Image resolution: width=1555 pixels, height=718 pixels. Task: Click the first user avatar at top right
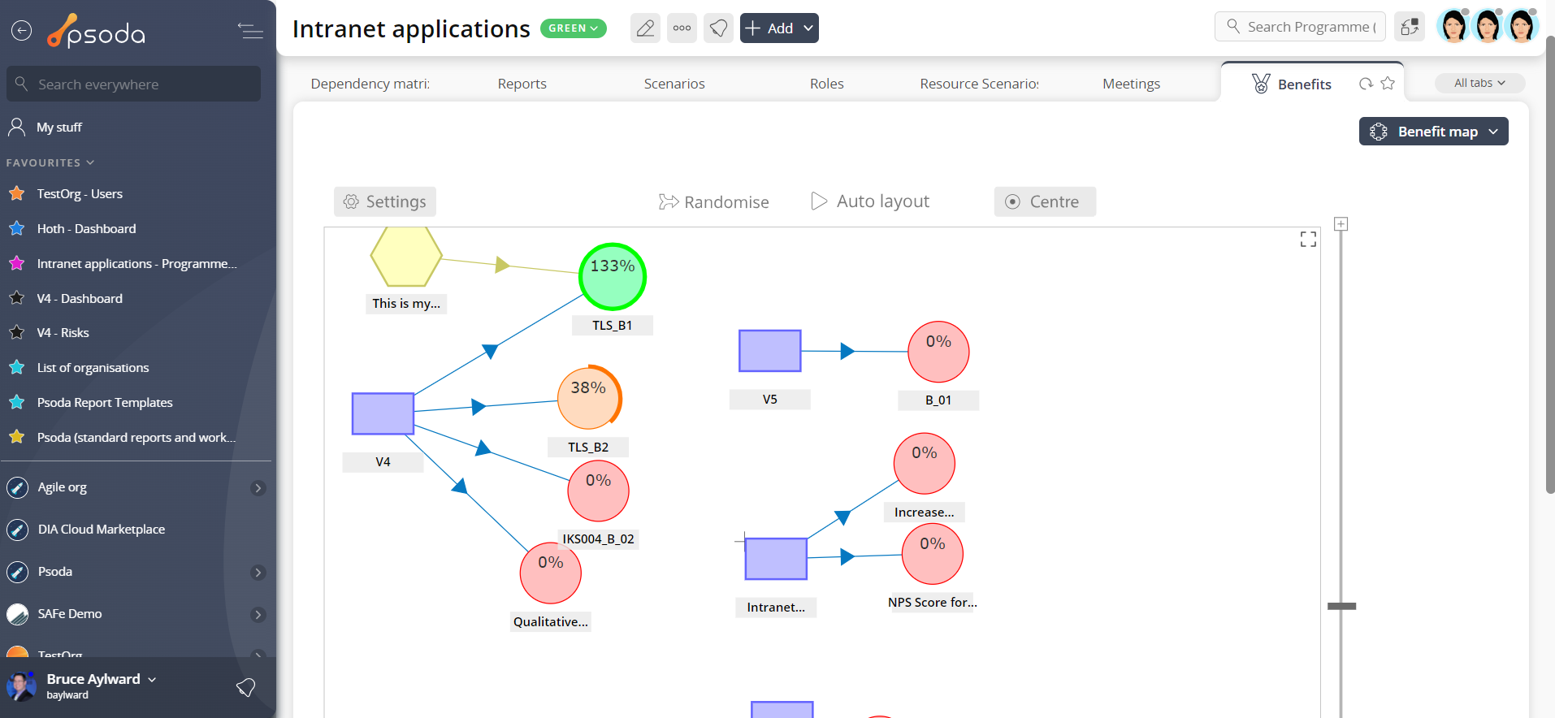[x=1453, y=26]
